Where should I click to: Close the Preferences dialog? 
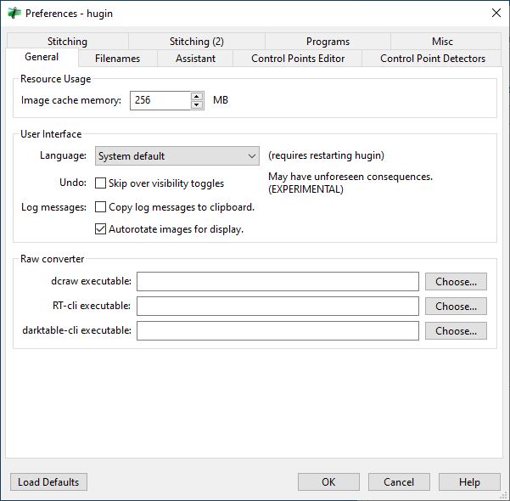(496, 13)
